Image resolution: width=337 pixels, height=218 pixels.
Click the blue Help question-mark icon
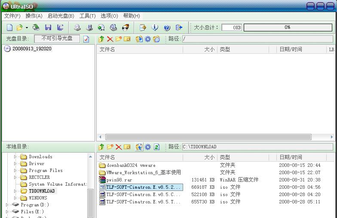[167, 28]
